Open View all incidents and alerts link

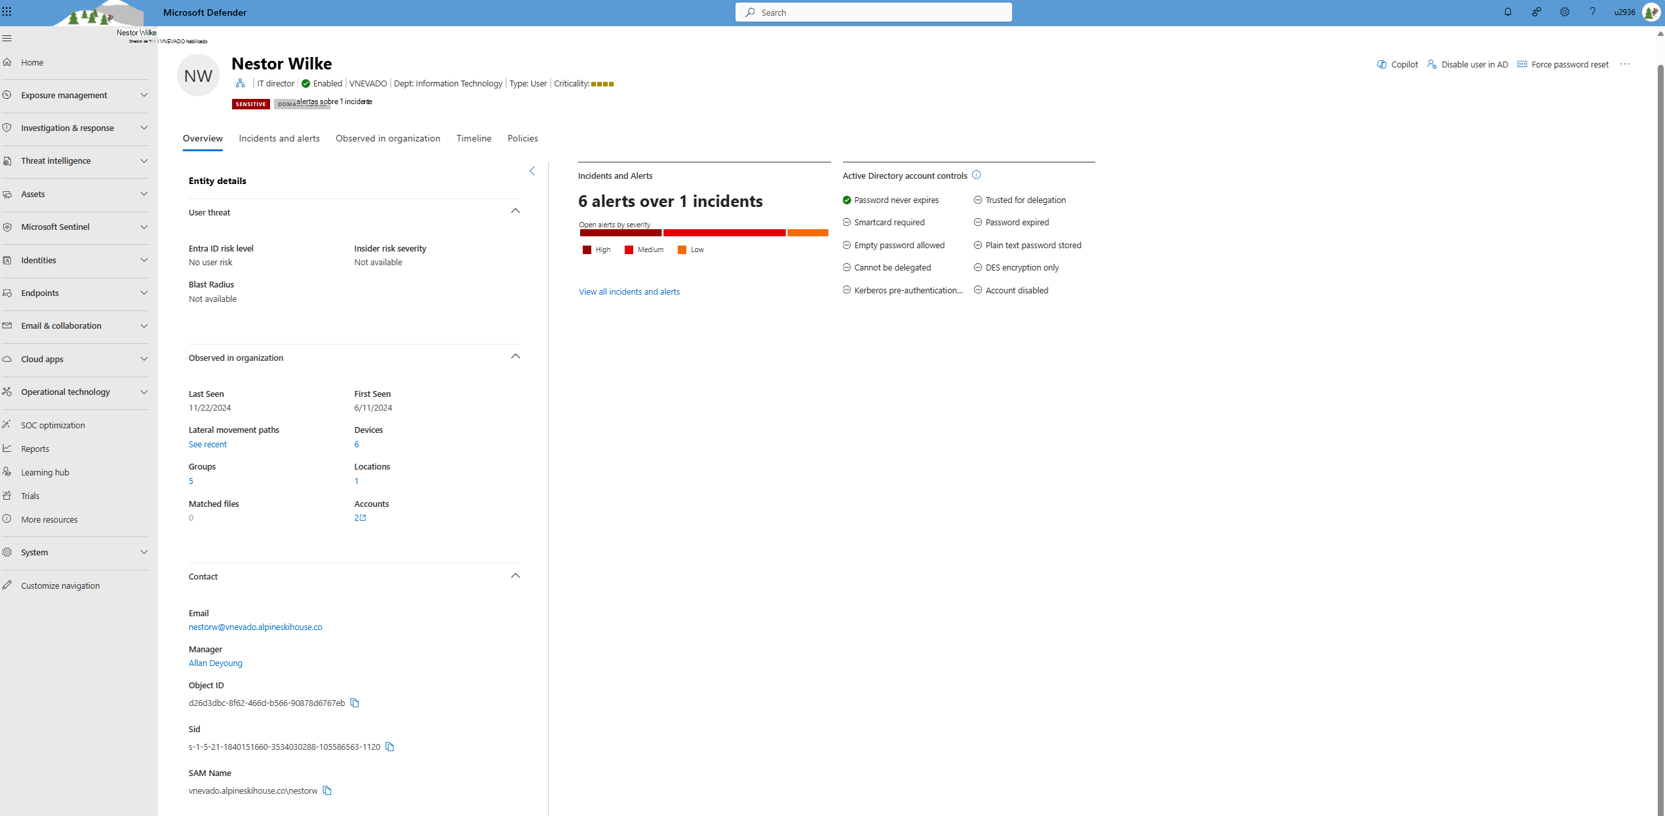[x=627, y=289]
